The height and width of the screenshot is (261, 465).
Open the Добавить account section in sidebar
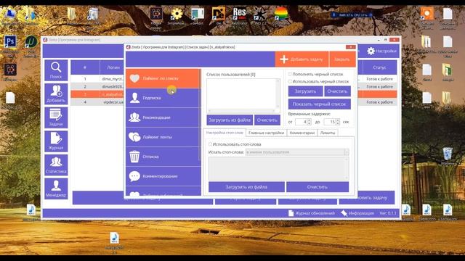coord(56,94)
